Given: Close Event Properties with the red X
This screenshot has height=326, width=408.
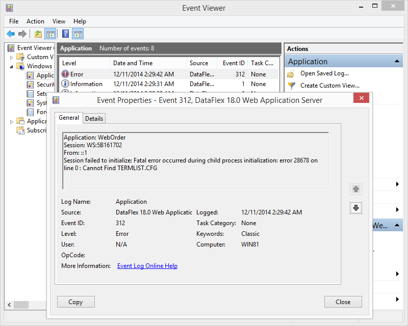Looking at the screenshot, I should point(361,98).
